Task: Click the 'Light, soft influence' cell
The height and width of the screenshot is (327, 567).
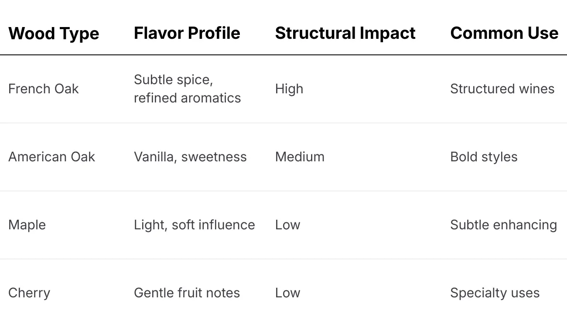Action: pyautogui.click(x=194, y=225)
